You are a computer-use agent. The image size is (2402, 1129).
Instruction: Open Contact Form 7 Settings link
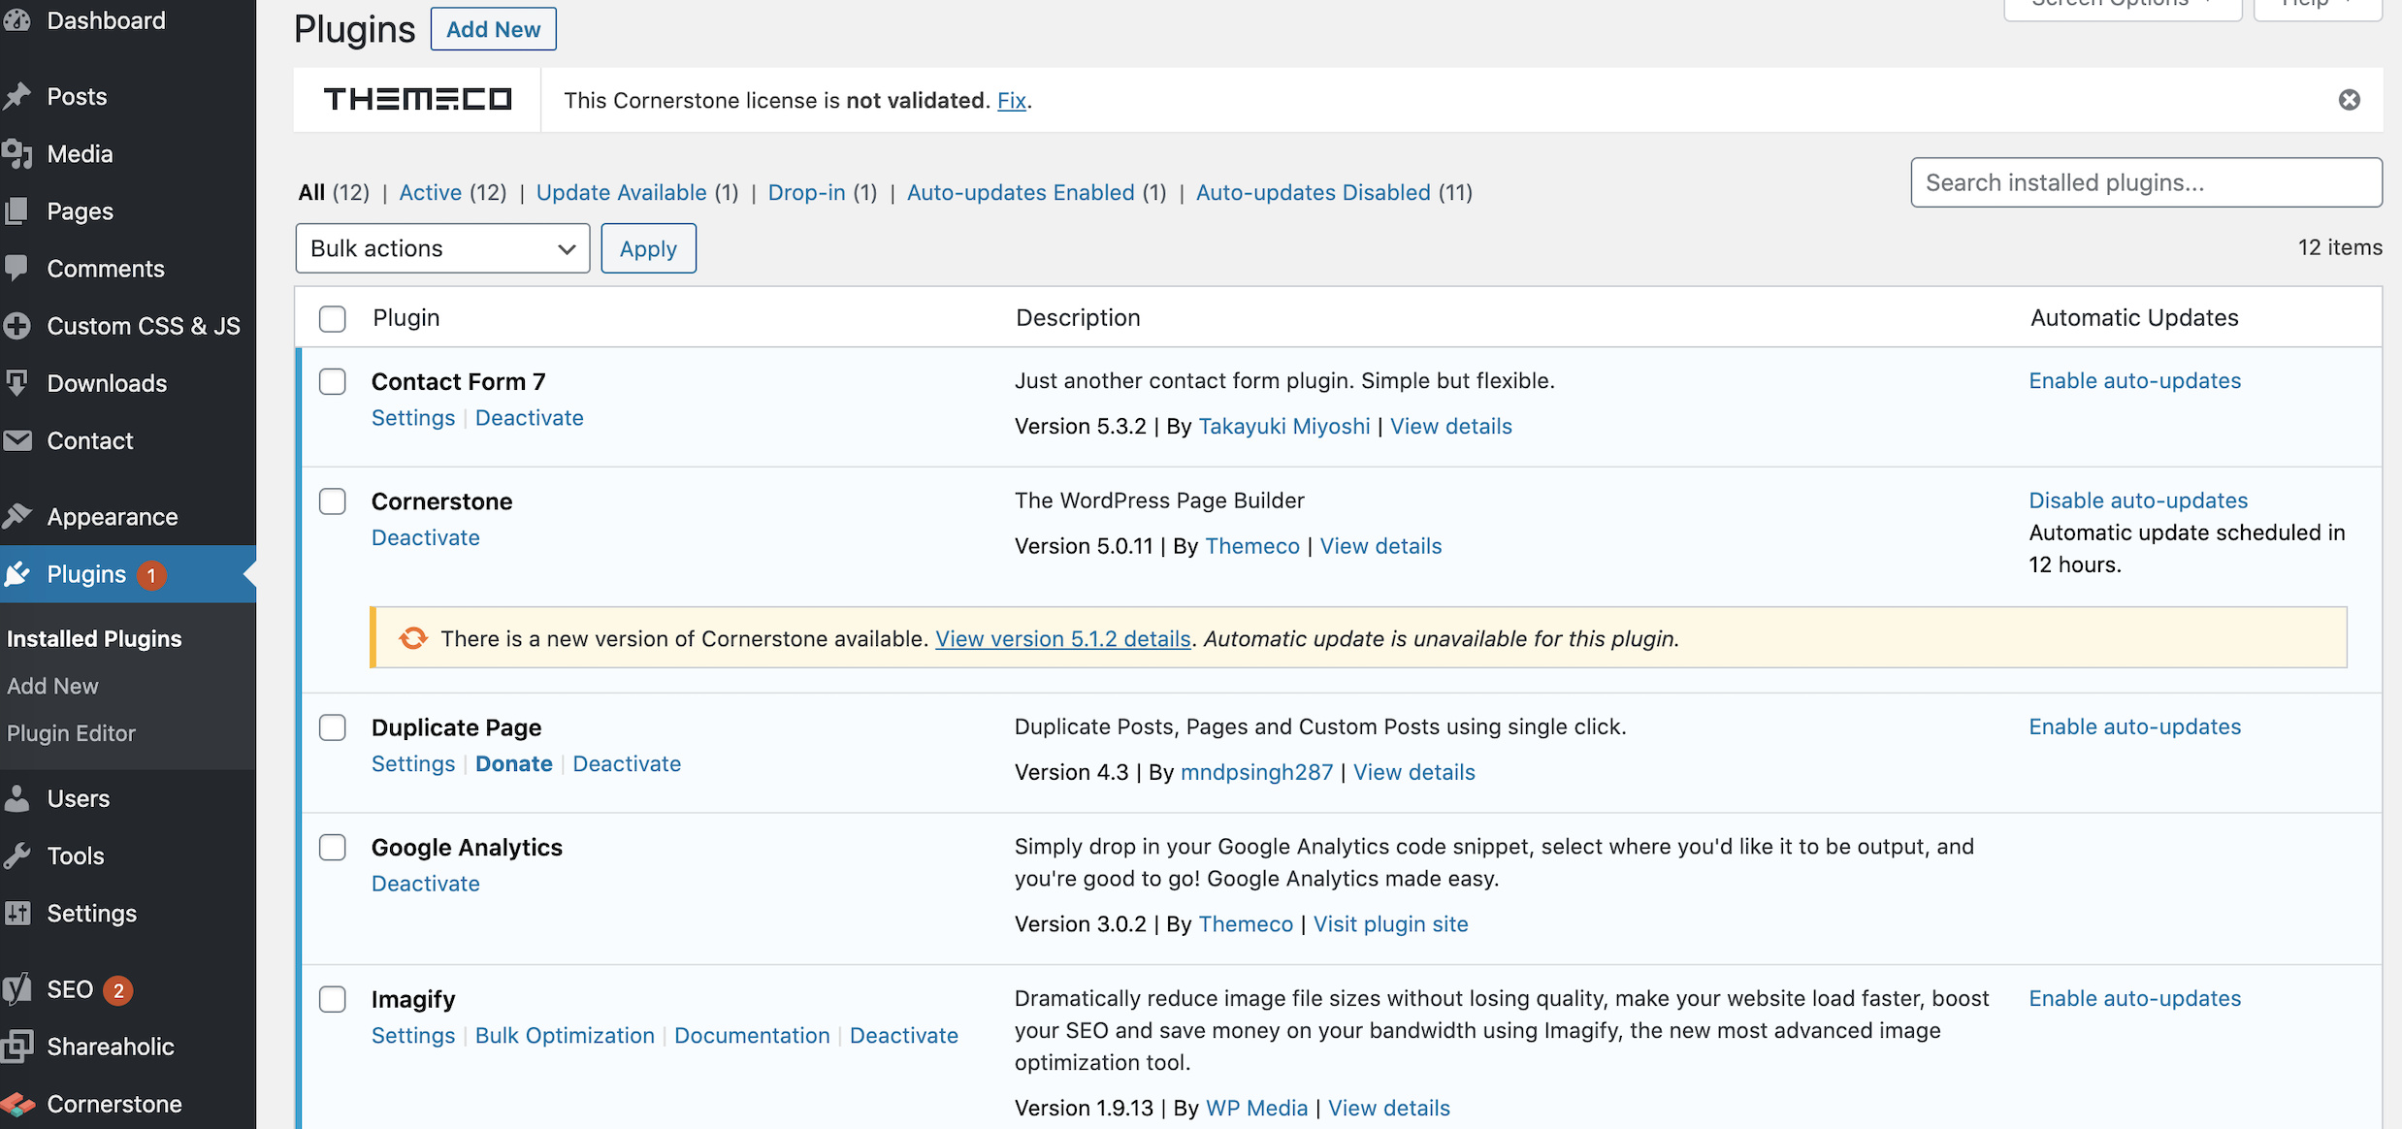[413, 418]
